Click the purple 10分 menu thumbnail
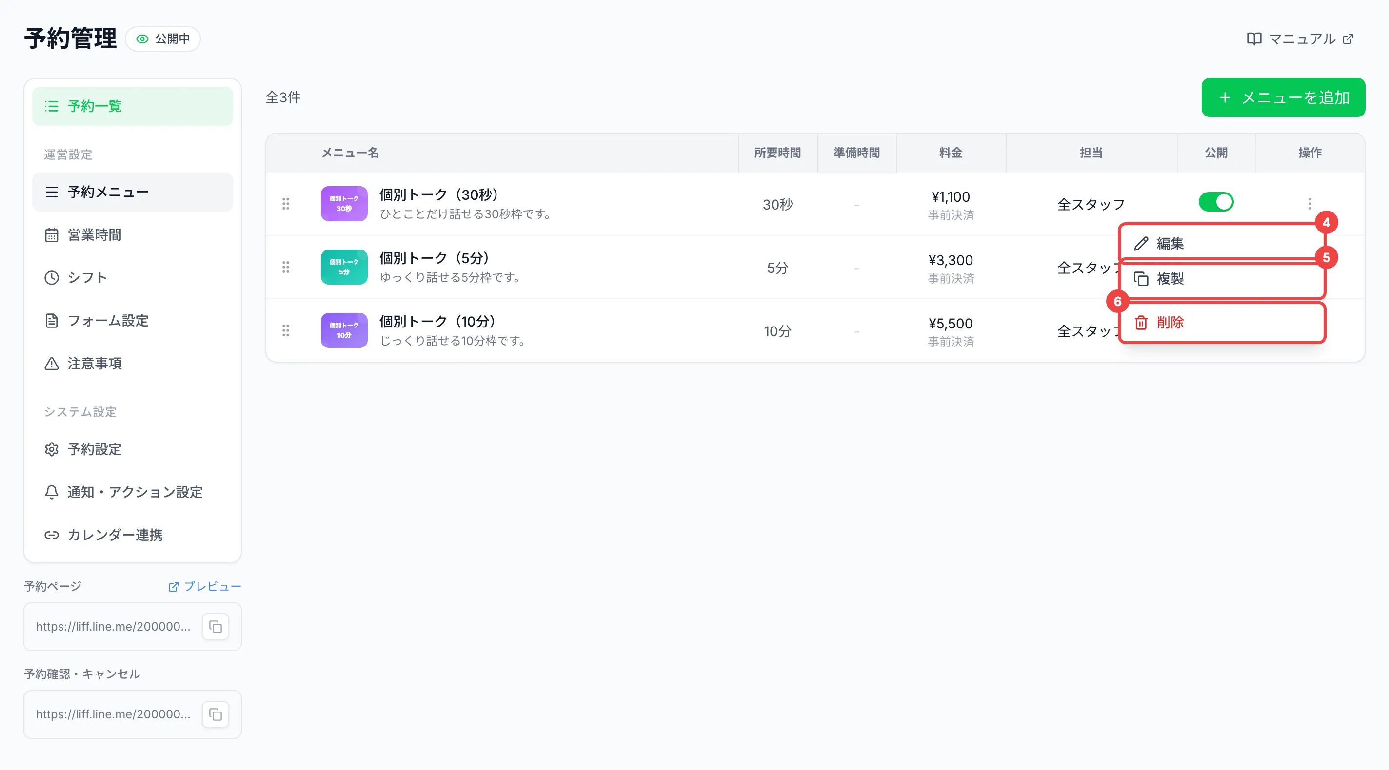Viewport: 1389px width, 770px height. [344, 330]
